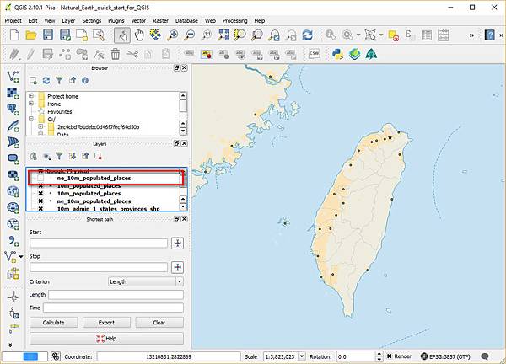This screenshot has width=506, height=364.
Task: Click the Zoom In magnifier tool
Action: coord(173,35)
